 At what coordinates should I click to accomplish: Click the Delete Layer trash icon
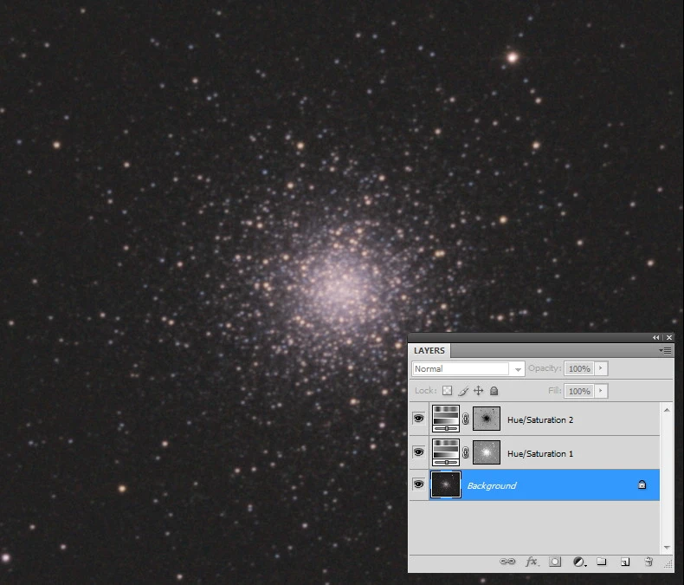648,562
